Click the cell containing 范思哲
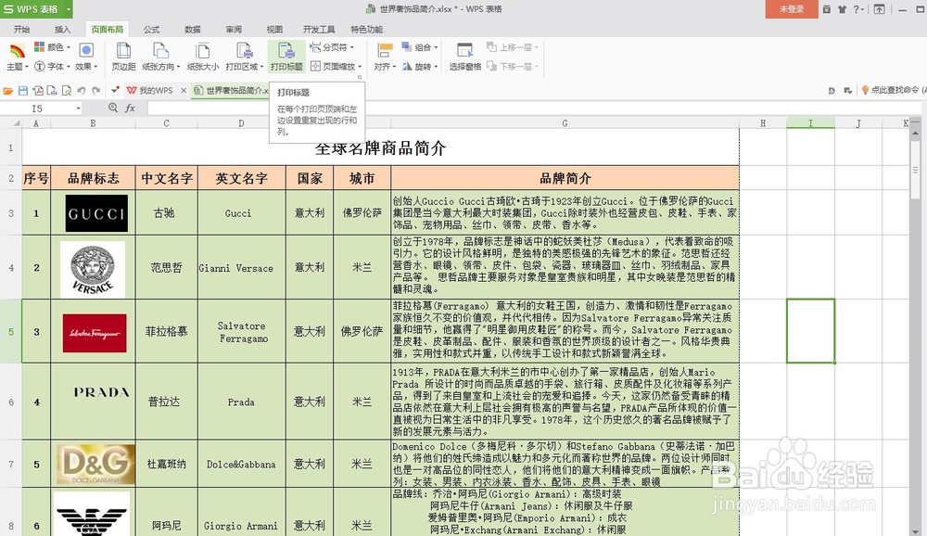927x536 pixels. [x=166, y=267]
